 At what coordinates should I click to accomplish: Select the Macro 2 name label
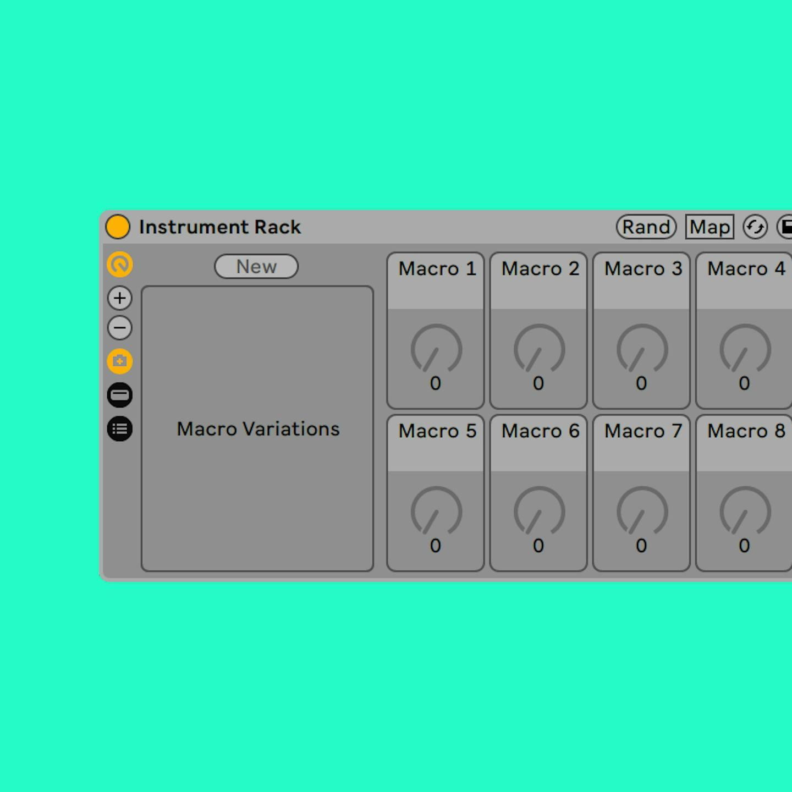click(540, 268)
